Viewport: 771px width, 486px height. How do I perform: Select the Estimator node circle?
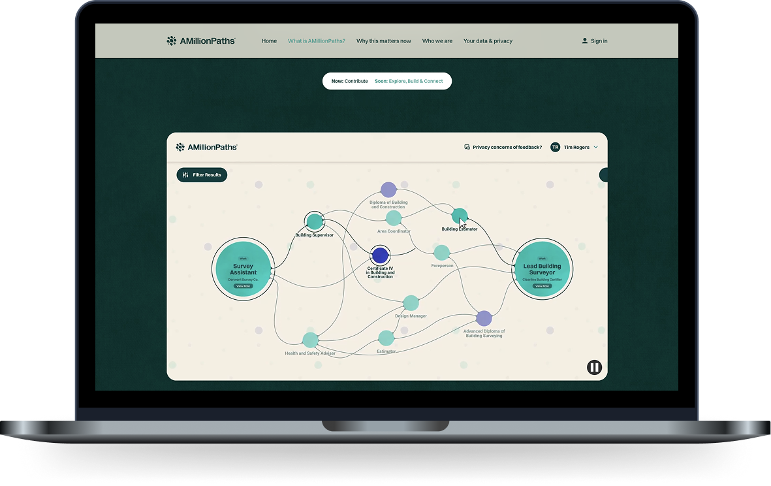point(386,338)
